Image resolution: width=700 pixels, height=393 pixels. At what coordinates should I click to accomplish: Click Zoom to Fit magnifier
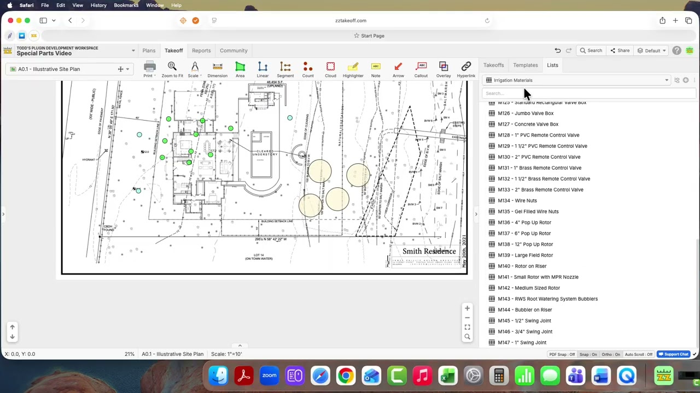172,69
